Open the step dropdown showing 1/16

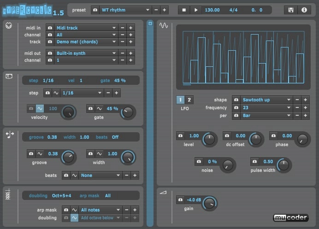(x=82, y=93)
